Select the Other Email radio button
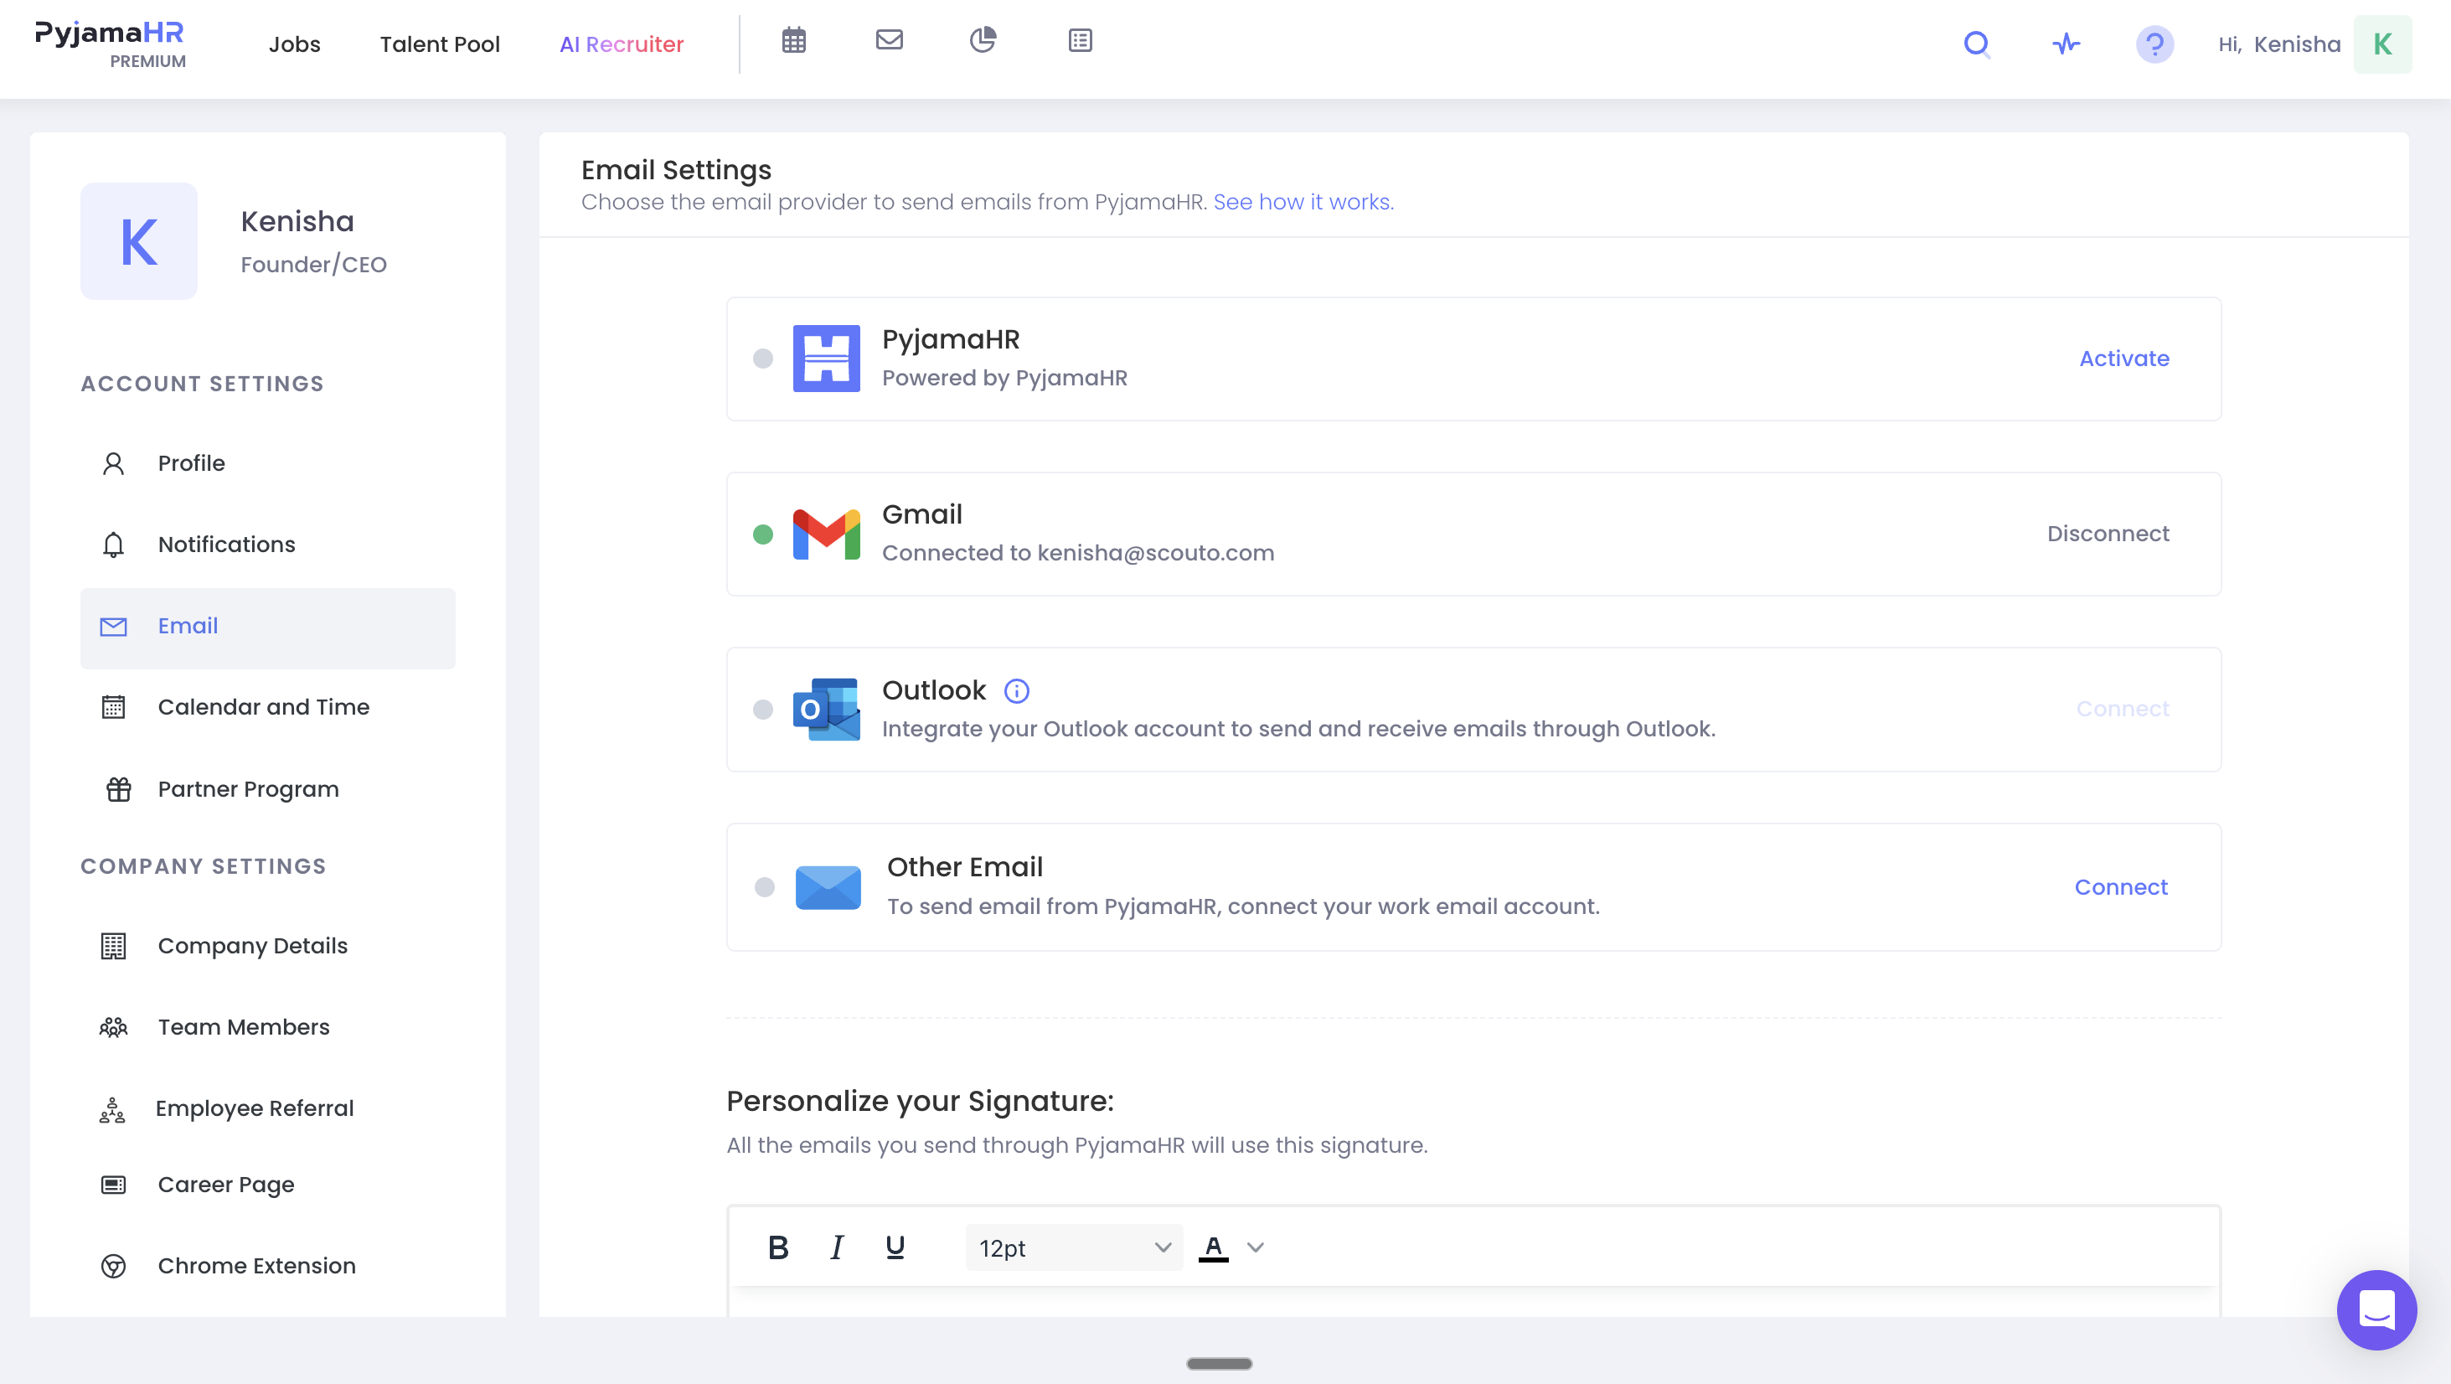2451x1384 pixels. coord(764,887)
